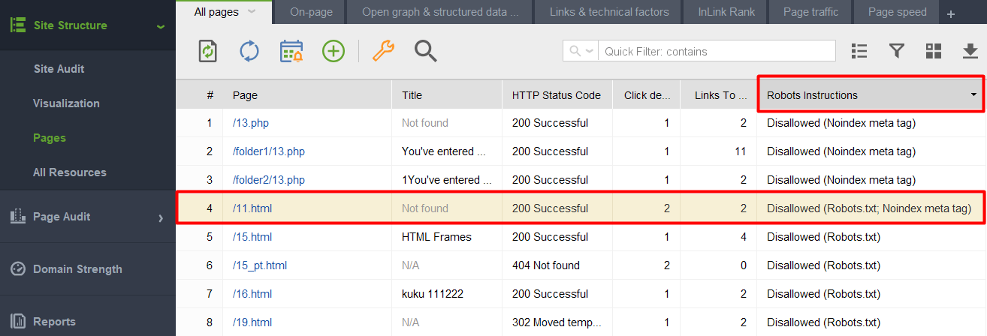Click the Quick Filter text field
Viewport: 987px width, 336px height.
718,51
